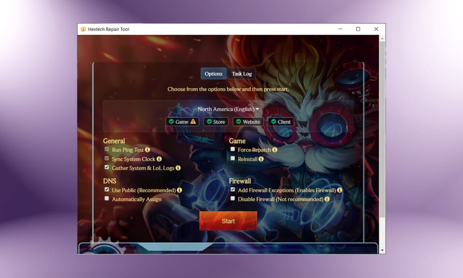Click the green check icon on Client status
The width and height of the screenshot is (463, 278).
[274, 121]
